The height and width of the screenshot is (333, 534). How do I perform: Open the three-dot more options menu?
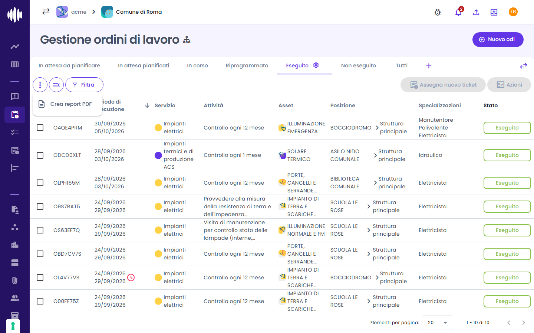(x=40, y=85)
